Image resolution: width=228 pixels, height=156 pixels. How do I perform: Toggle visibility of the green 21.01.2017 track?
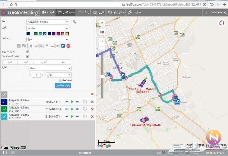pyautogui.click(x=4, y=109)
